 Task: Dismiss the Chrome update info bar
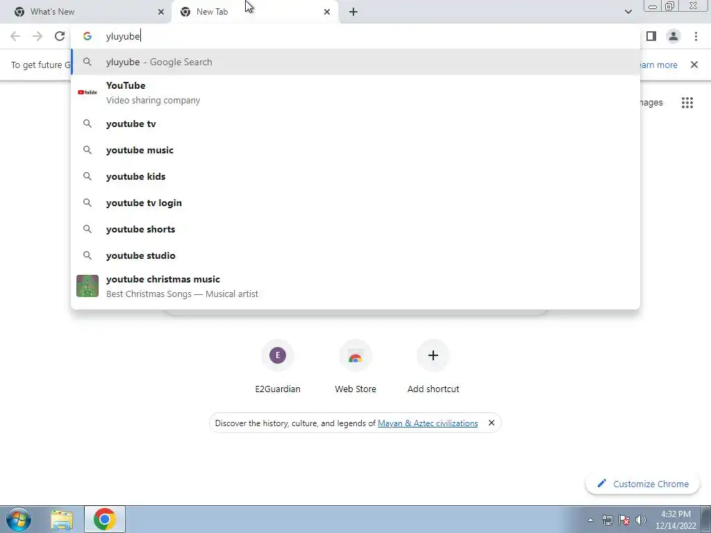694,65
